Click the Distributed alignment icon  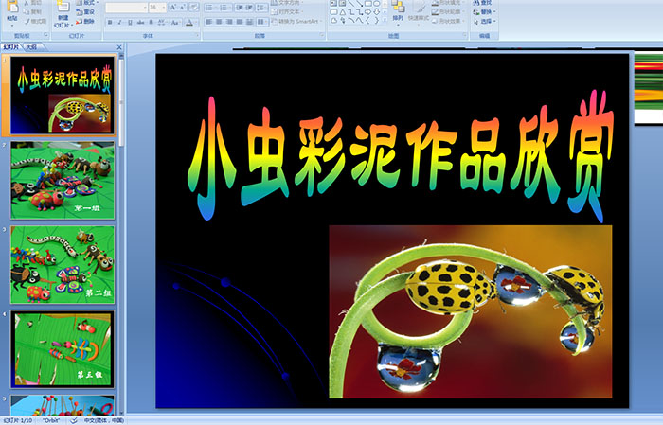[x=249, y=22]
